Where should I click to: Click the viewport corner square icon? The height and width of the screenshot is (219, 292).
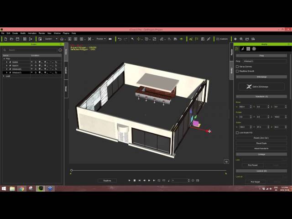[x=226, y=162]
